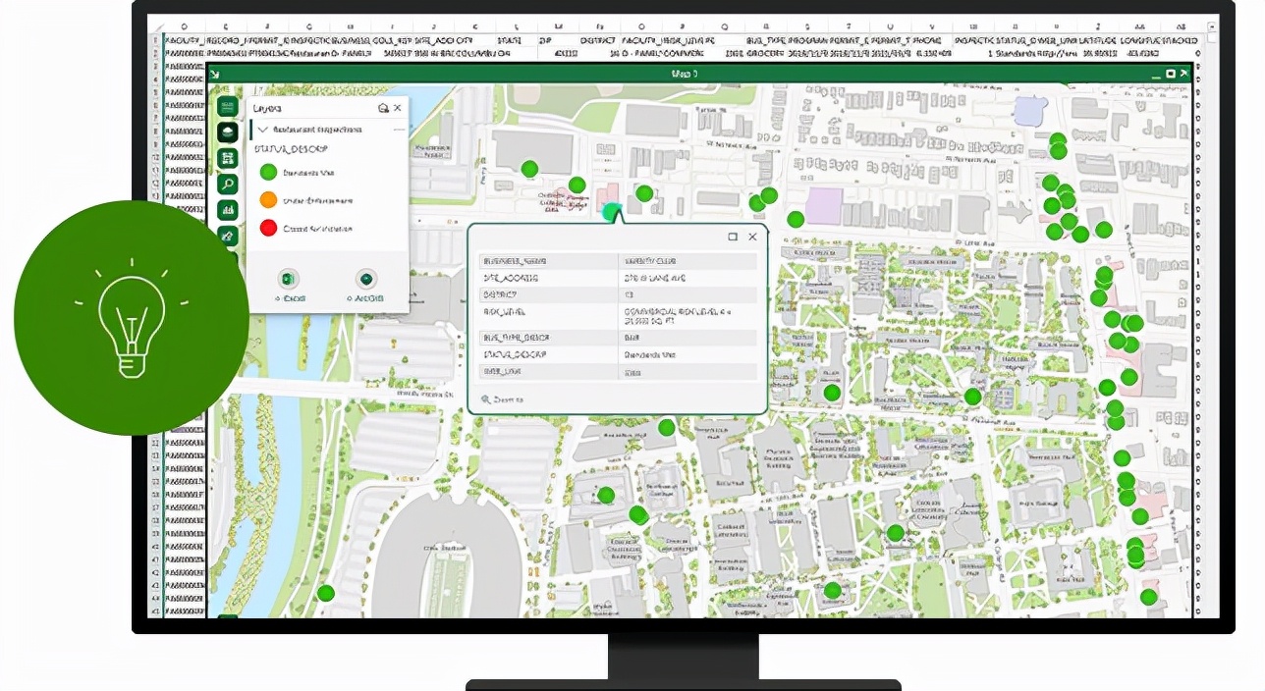Close the feature pop-up window

click(x=752, y=237)
